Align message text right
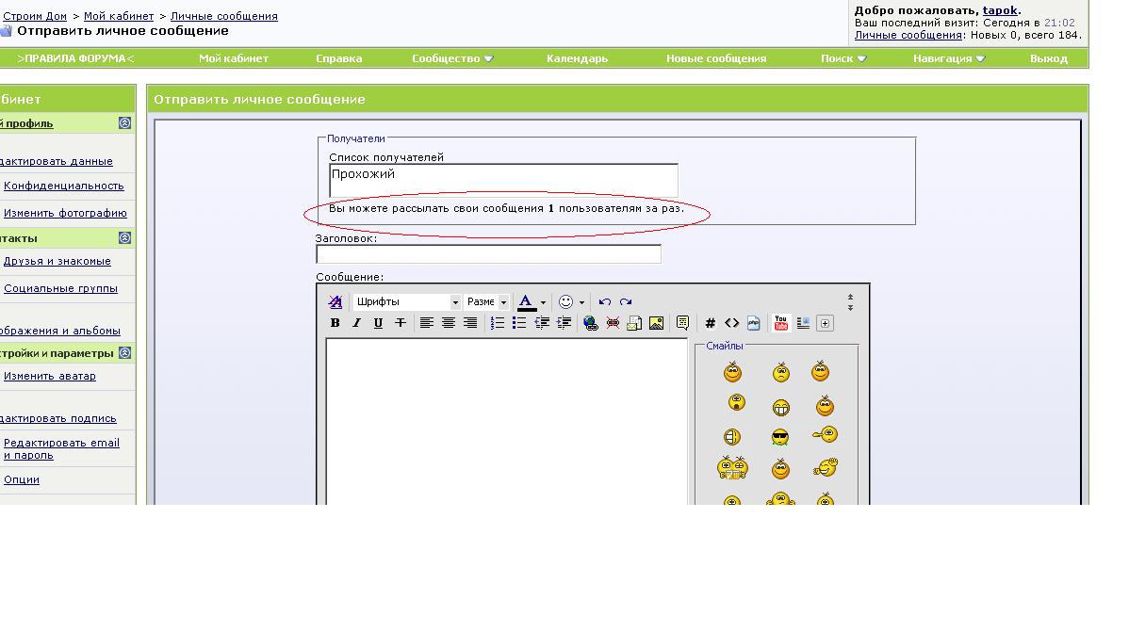This screenshot has height=632, width=1129. [470, 323]
